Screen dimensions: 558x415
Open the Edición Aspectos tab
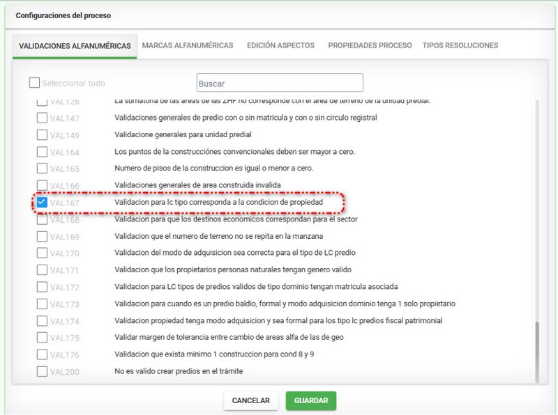(280, 45)
